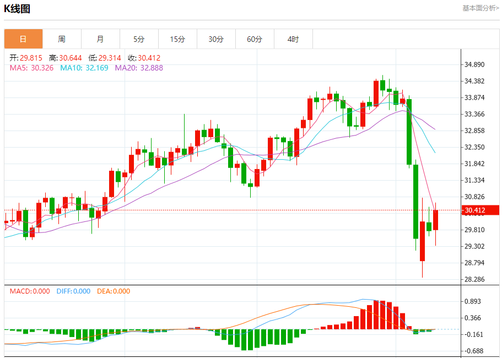Click the 33.366 price axis label
502x358 pixels.
474,114
